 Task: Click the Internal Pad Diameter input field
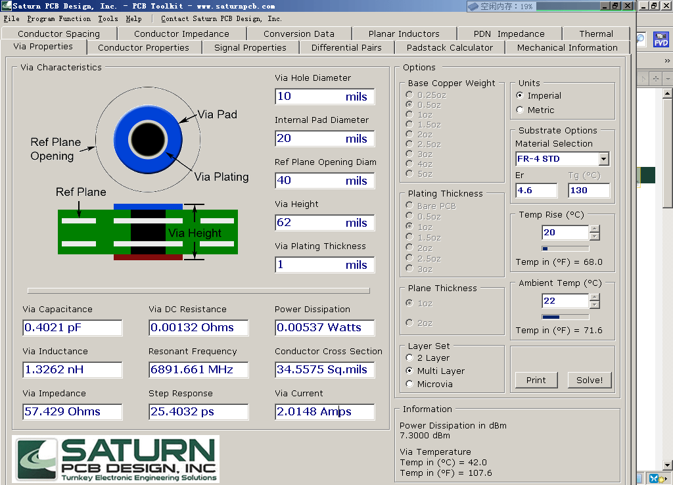pos(325,139)
